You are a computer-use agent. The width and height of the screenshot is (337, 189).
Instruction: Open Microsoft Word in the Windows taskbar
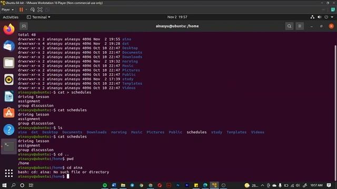tap(114, 185)
